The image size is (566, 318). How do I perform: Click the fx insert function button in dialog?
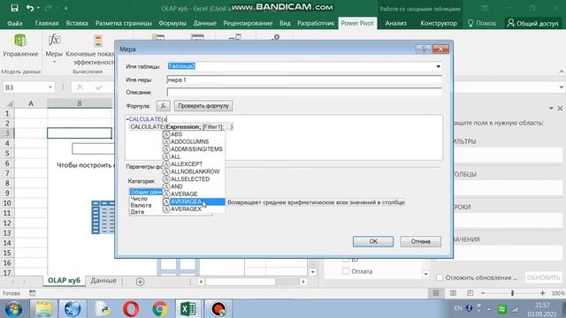tap(163, 106)
